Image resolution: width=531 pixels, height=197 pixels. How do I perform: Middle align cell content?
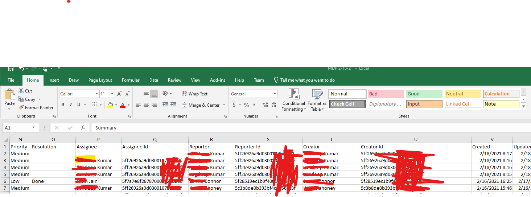click(146, 94)
